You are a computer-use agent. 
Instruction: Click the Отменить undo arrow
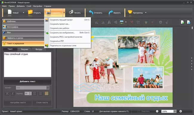pyautogui.click(x=96, y=13)
